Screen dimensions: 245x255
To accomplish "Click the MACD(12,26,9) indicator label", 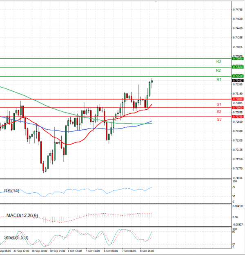I will (22, 216).
